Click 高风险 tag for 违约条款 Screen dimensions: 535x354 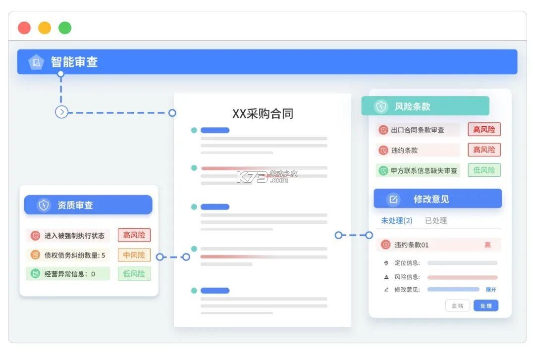(x=484, y=150)
